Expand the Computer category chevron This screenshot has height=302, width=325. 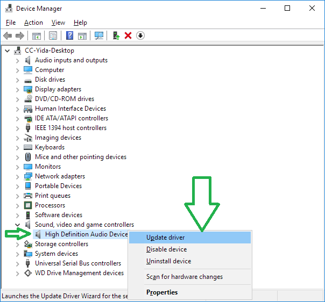18,70
